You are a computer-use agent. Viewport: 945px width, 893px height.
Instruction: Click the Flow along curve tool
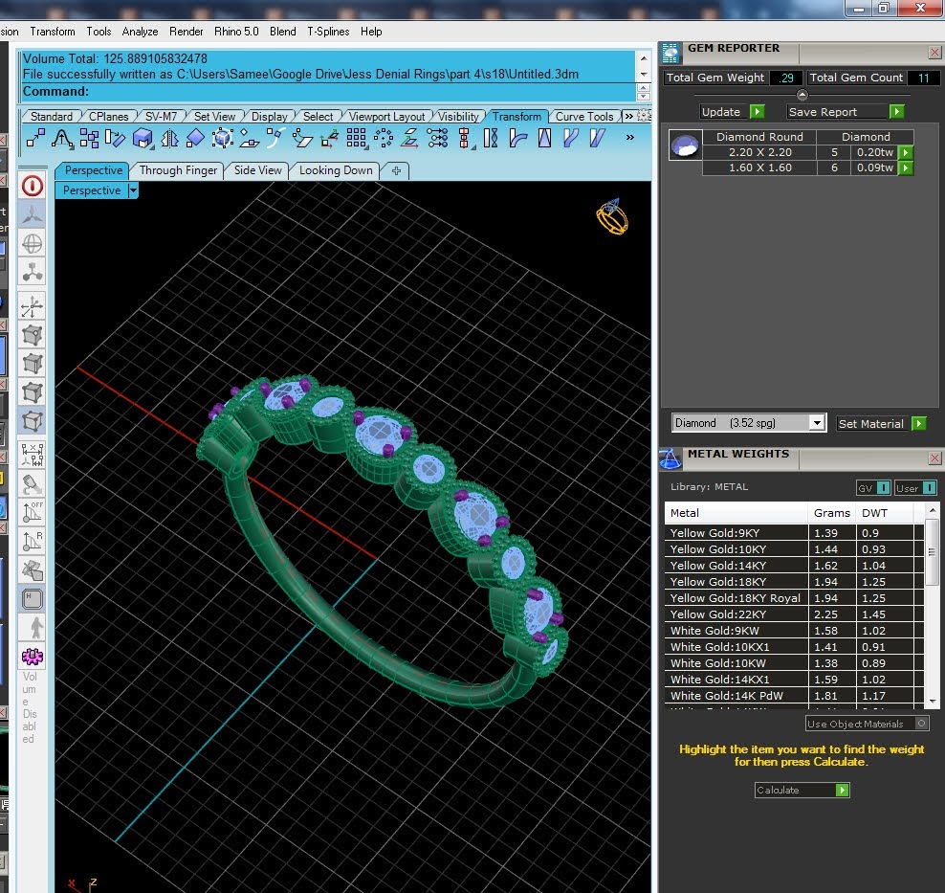point(571,139)
